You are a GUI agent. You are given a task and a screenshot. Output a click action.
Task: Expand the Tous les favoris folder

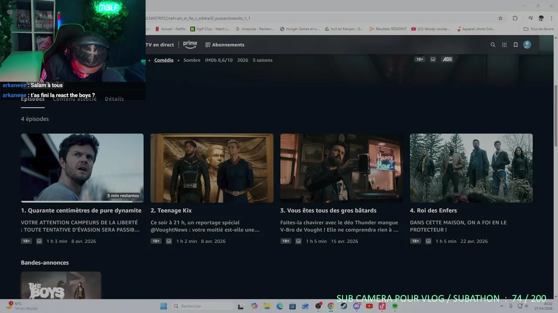tap(539, 29)
